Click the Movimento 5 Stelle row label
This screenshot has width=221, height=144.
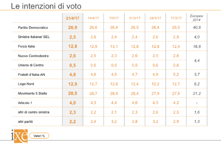(32, 93)
